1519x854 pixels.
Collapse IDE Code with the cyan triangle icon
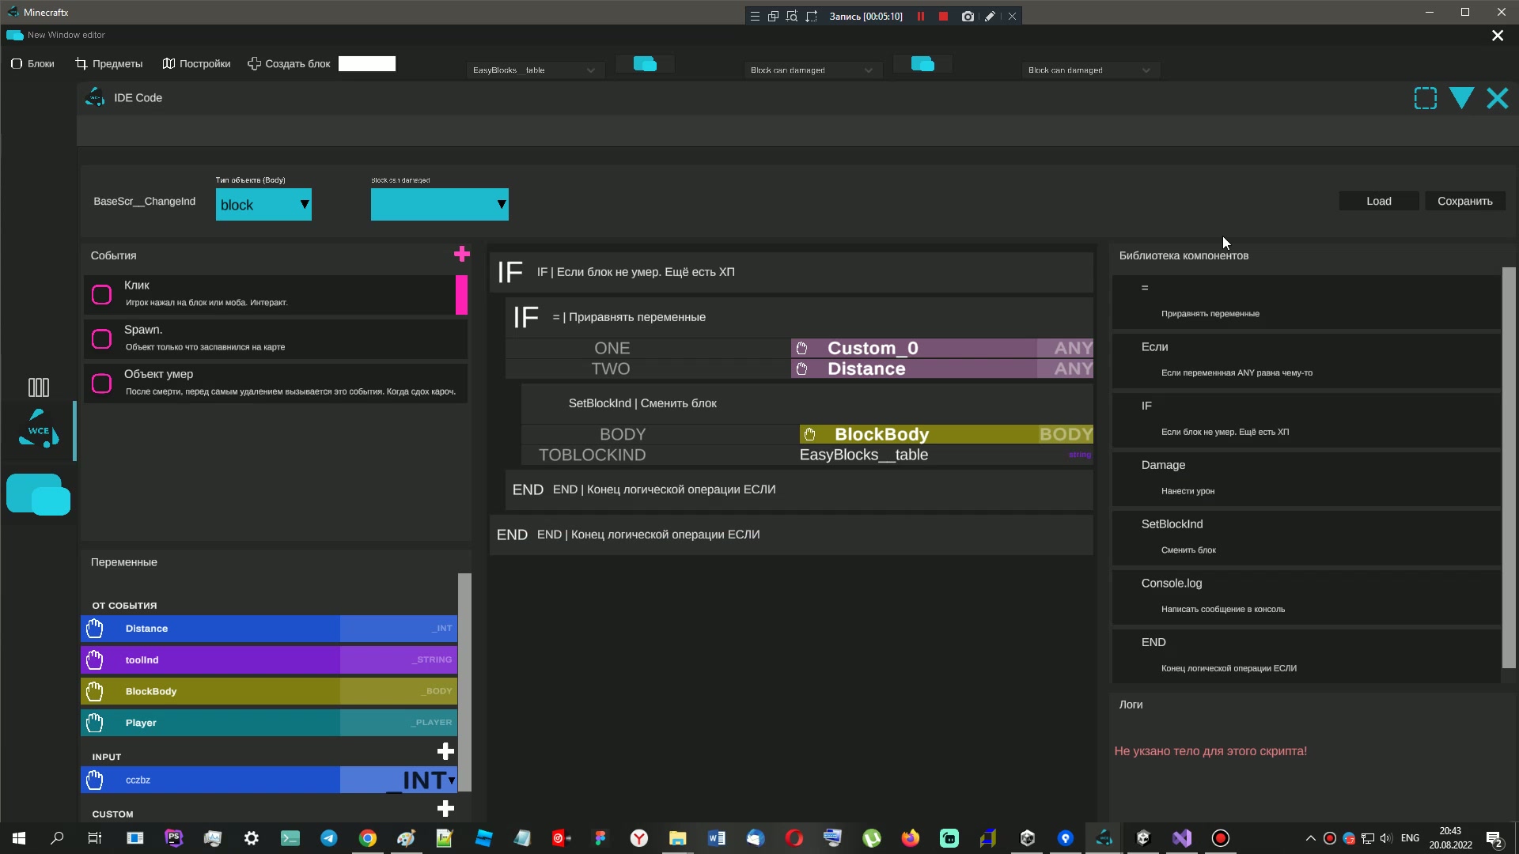coord(1461,98)
